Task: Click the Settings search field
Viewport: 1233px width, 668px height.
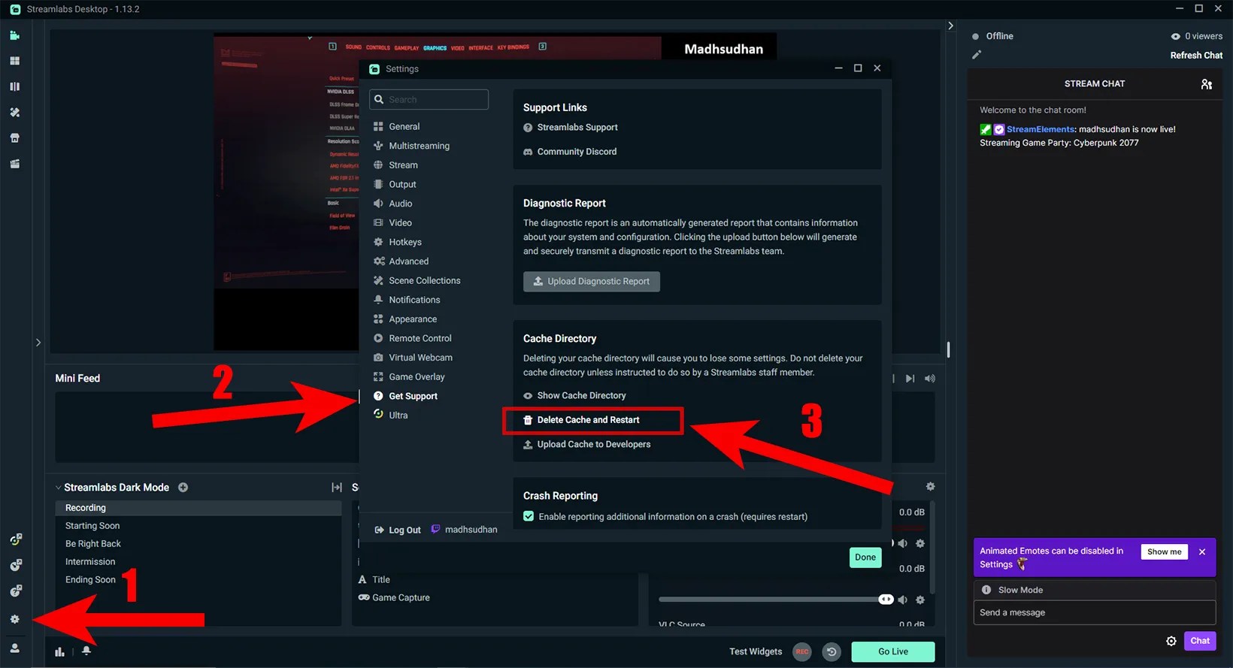Action: [x=429, y=99]
